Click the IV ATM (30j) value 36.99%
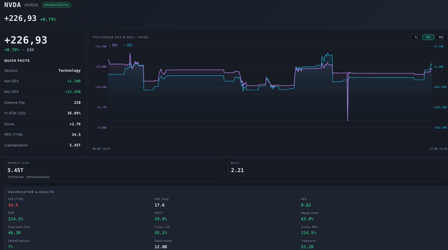 pyautogui.click(x=74, y=113)
